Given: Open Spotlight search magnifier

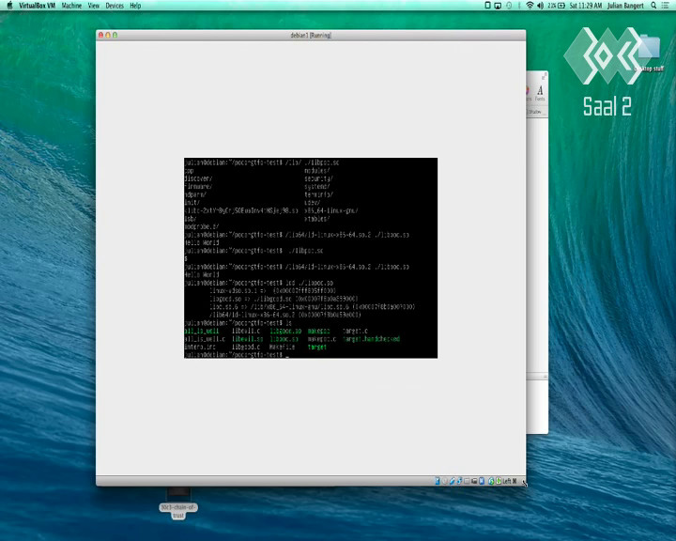Looking at the screenshot, I should [x=653, y=6].
